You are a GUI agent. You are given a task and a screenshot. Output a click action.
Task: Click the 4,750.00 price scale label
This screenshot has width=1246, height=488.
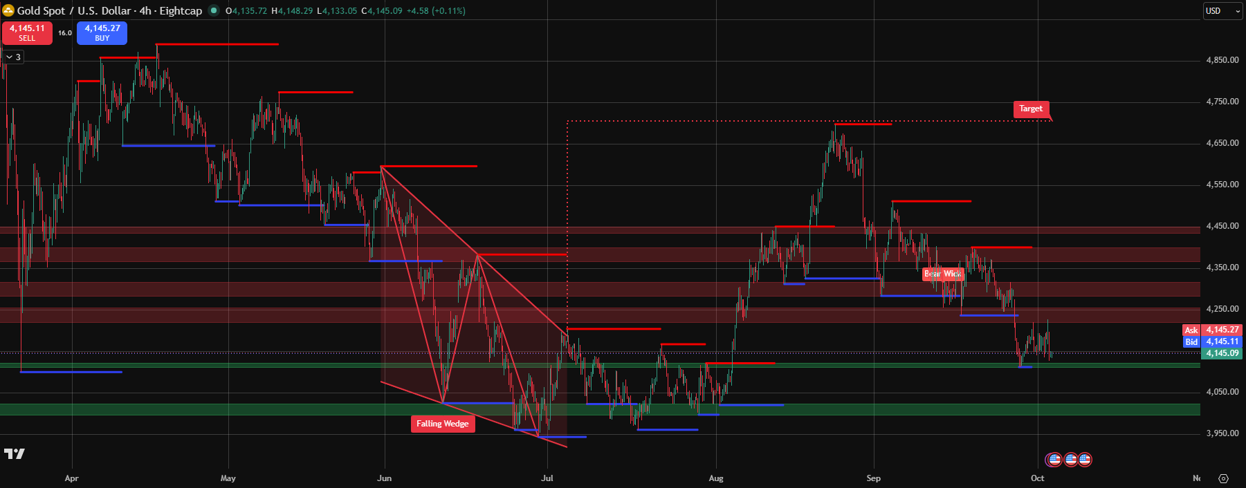coord(1222,102)
